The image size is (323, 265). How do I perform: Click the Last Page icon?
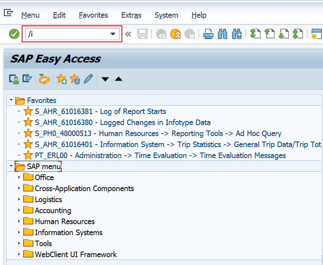[x=298, y=34]
